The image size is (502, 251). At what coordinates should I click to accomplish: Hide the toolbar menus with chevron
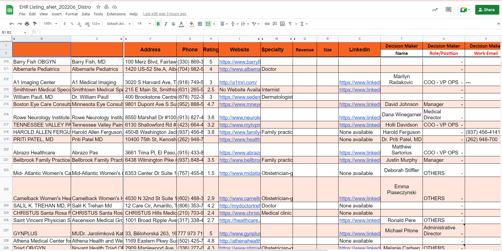498,24
